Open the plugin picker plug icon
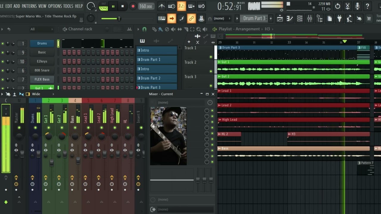381x214 pixels. (x=339, y=19)
